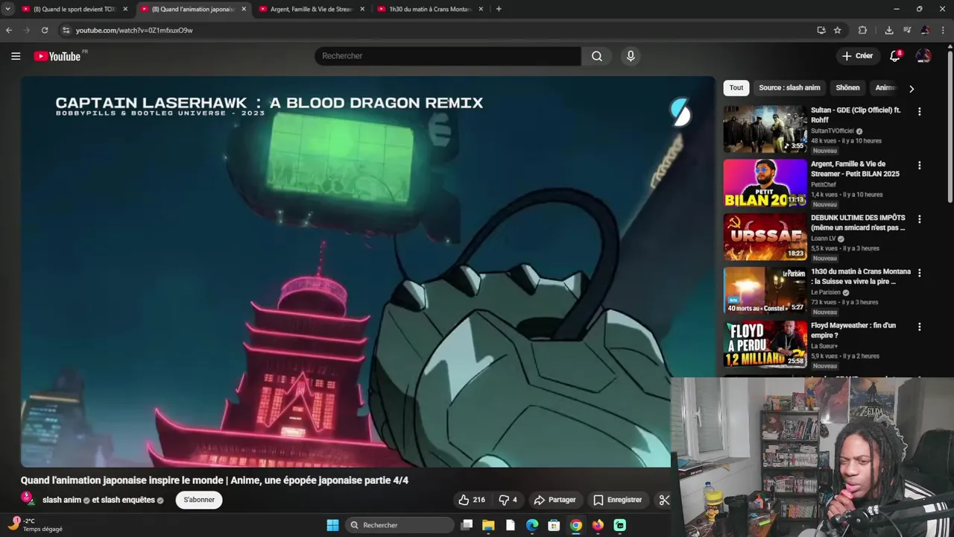Open a new browser tab

coord(499,9)
